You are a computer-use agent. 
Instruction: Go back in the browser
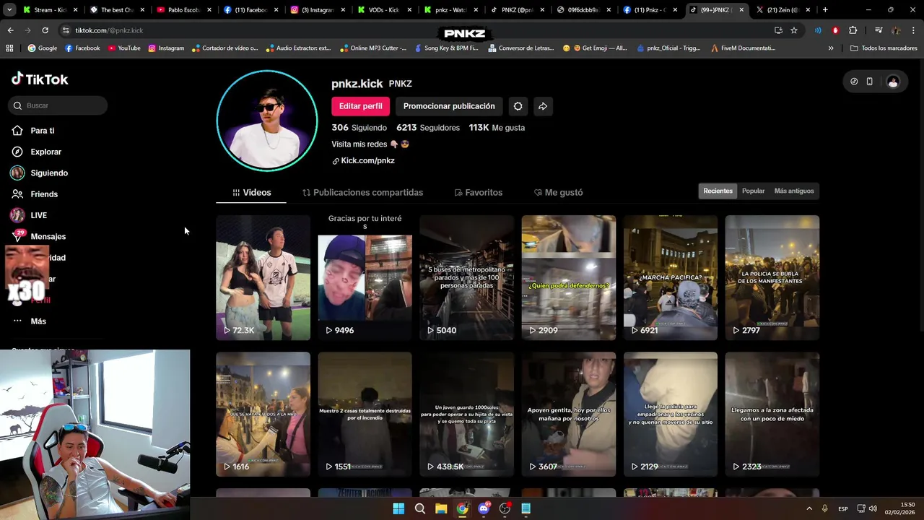pyautogui.click(x=10, y=30)
